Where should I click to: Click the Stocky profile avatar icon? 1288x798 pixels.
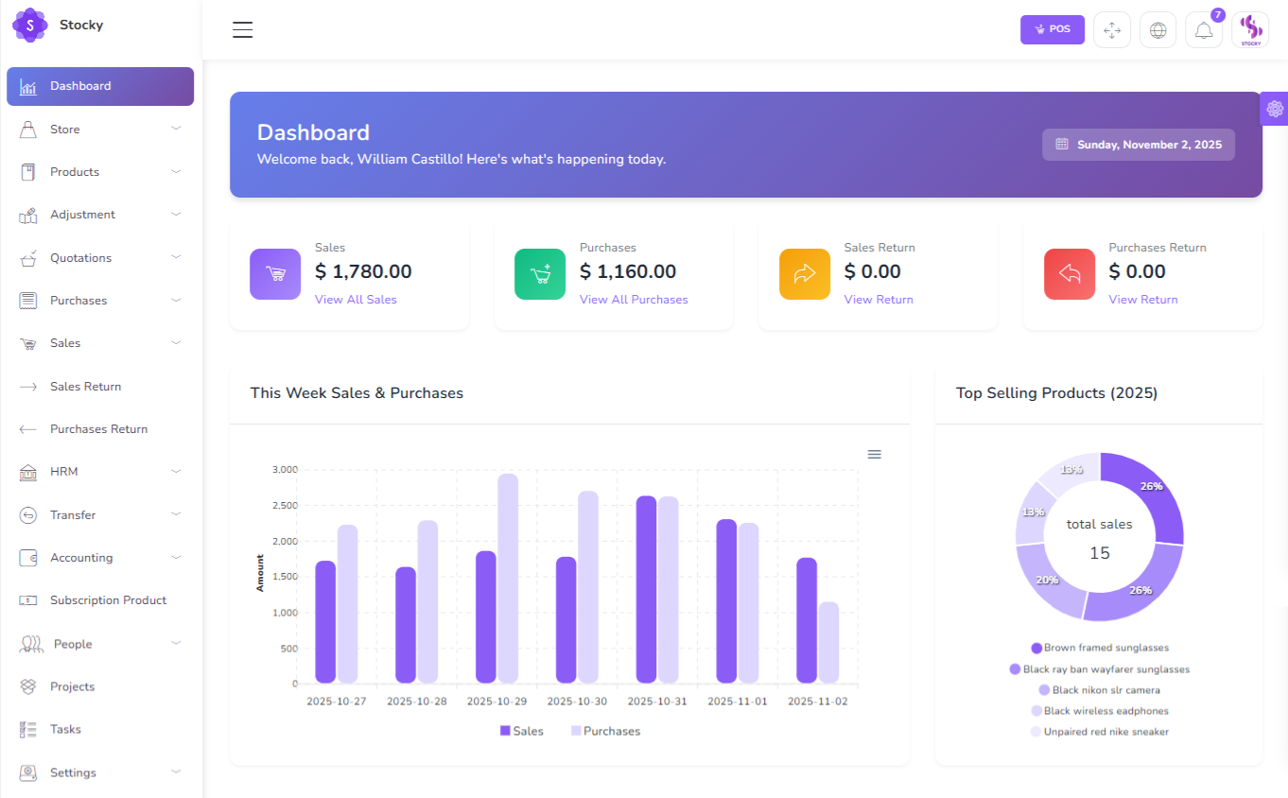point(1250,29)
